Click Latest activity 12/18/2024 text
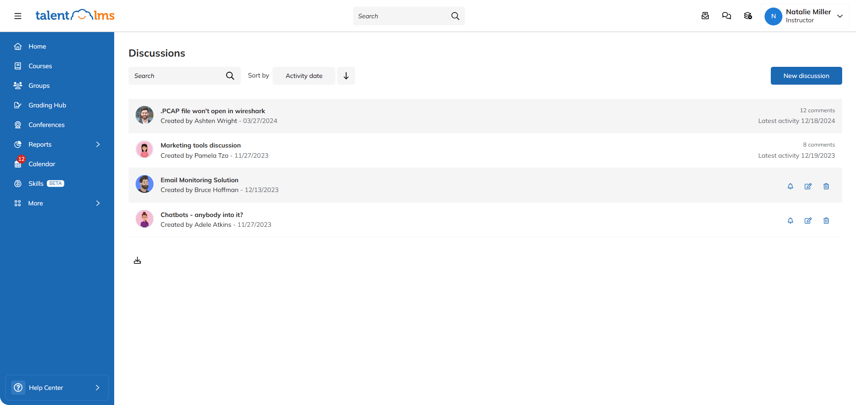The width and height of the screenshot is (856, 405). coord(797,121)
